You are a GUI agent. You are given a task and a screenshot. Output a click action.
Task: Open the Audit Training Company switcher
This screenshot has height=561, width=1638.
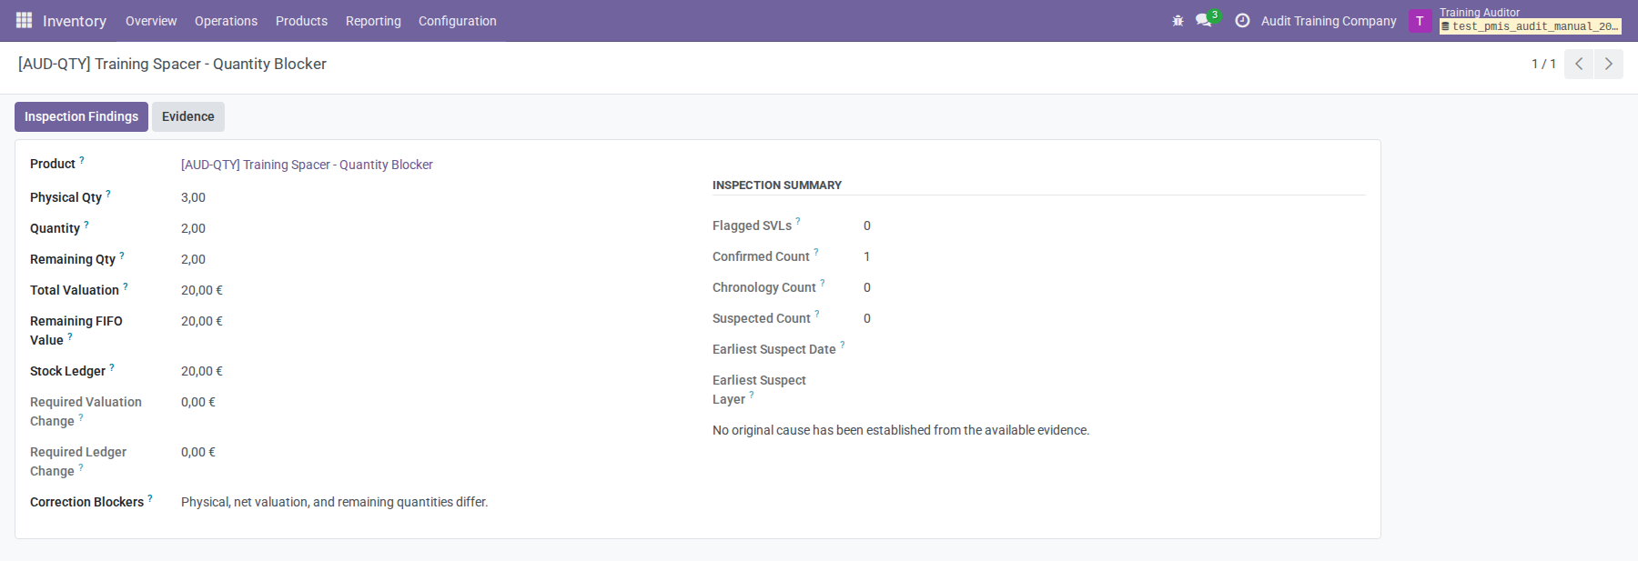(x=1329, y=21)
